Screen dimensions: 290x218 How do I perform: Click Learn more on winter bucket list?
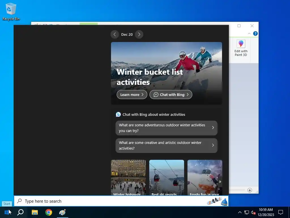[132, 95]
